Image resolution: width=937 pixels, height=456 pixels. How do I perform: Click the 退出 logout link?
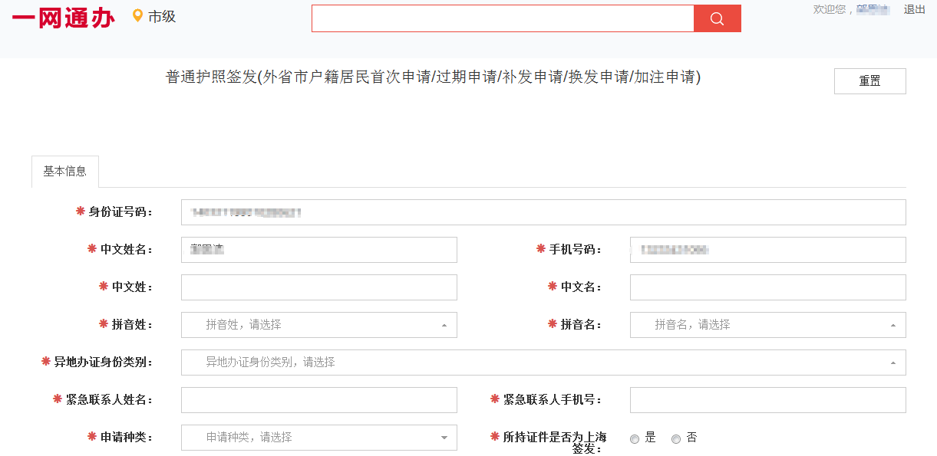[x=915, y=9]
